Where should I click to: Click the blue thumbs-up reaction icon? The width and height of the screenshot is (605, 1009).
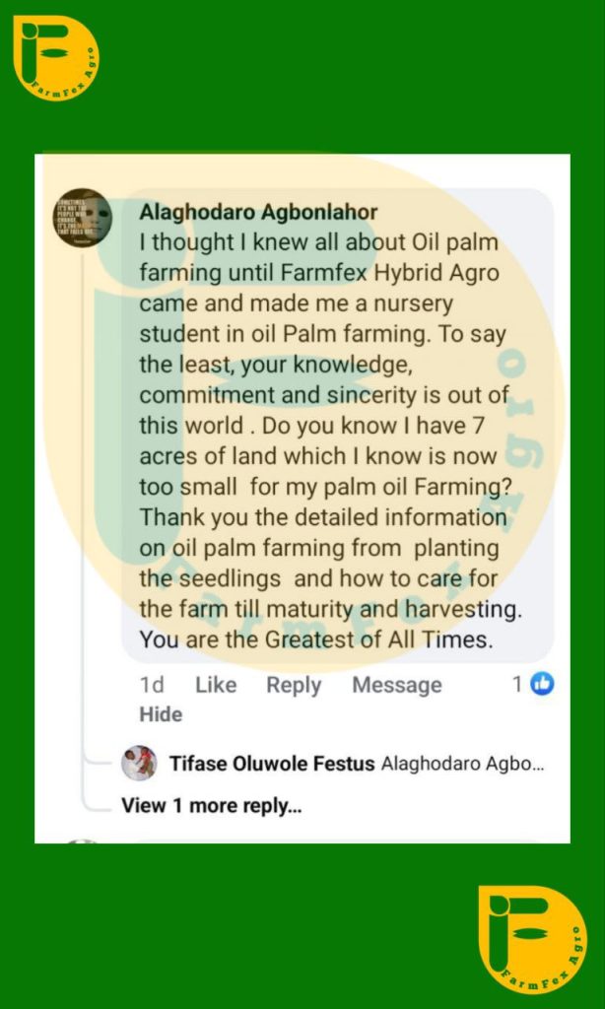click(543, 684)
